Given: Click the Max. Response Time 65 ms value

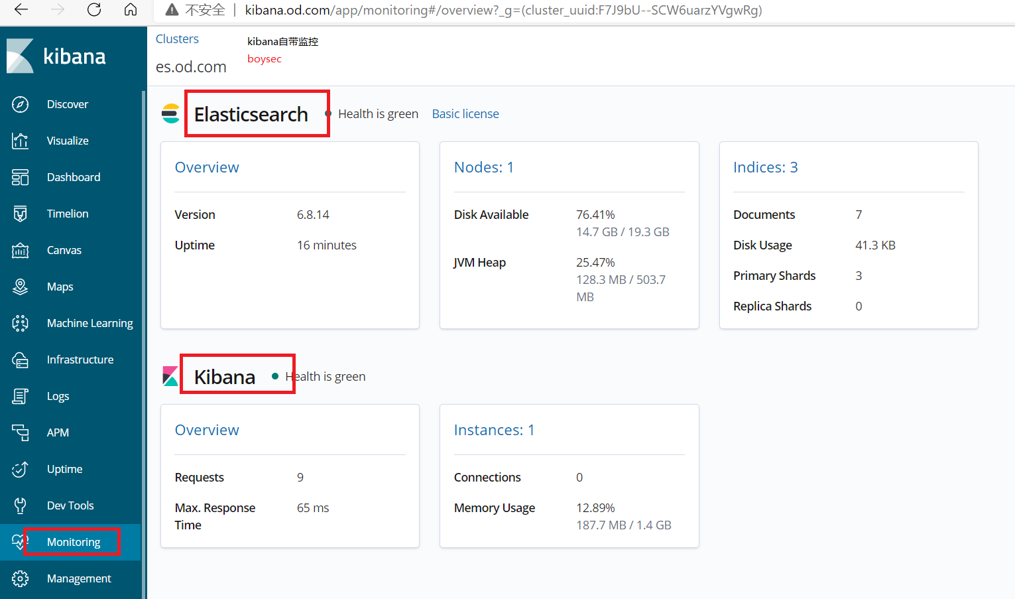Looking at the screenshot, I should pos(313,508).
